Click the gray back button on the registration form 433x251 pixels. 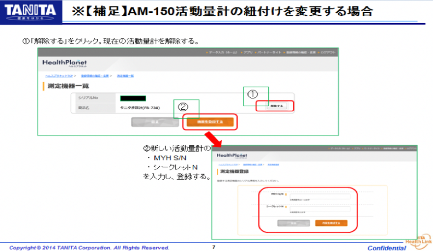[x=293, y=223]
